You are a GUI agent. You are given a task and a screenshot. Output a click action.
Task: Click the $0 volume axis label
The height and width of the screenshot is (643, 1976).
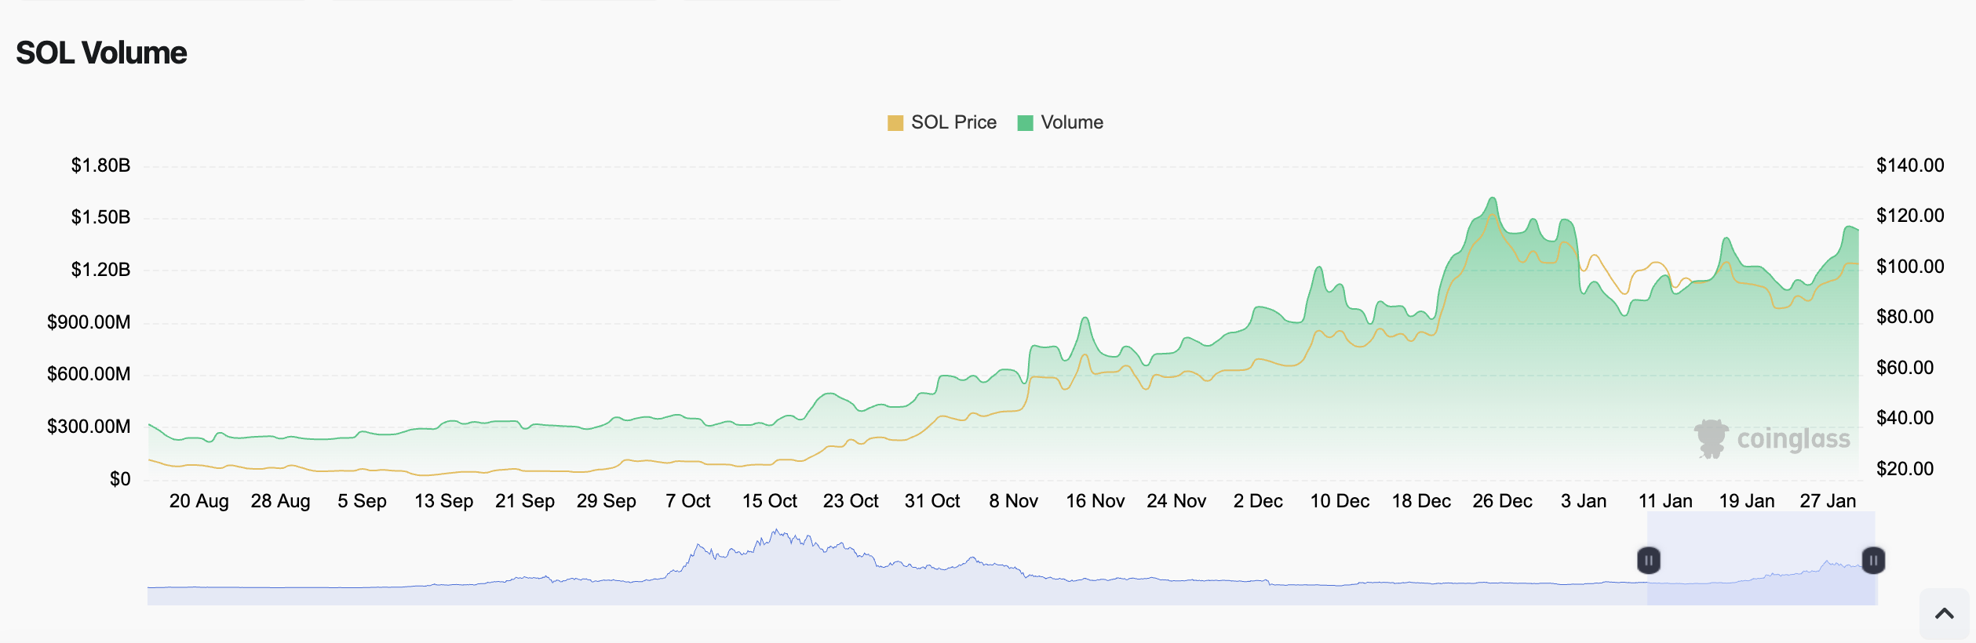click(x=120, y=479)
